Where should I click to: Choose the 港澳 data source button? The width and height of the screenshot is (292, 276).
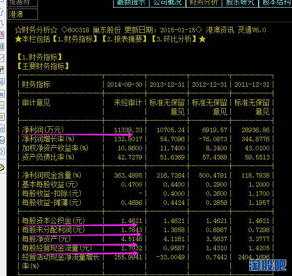click(x=22, y=14)
